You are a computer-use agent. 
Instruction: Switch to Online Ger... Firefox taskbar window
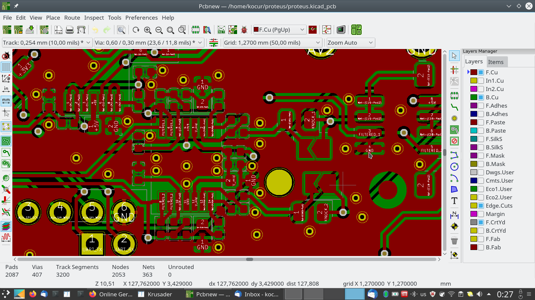[111, 294]
